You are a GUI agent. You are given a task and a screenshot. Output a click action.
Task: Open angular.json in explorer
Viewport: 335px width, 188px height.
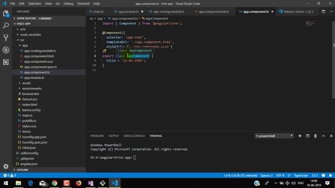point(29,164)
